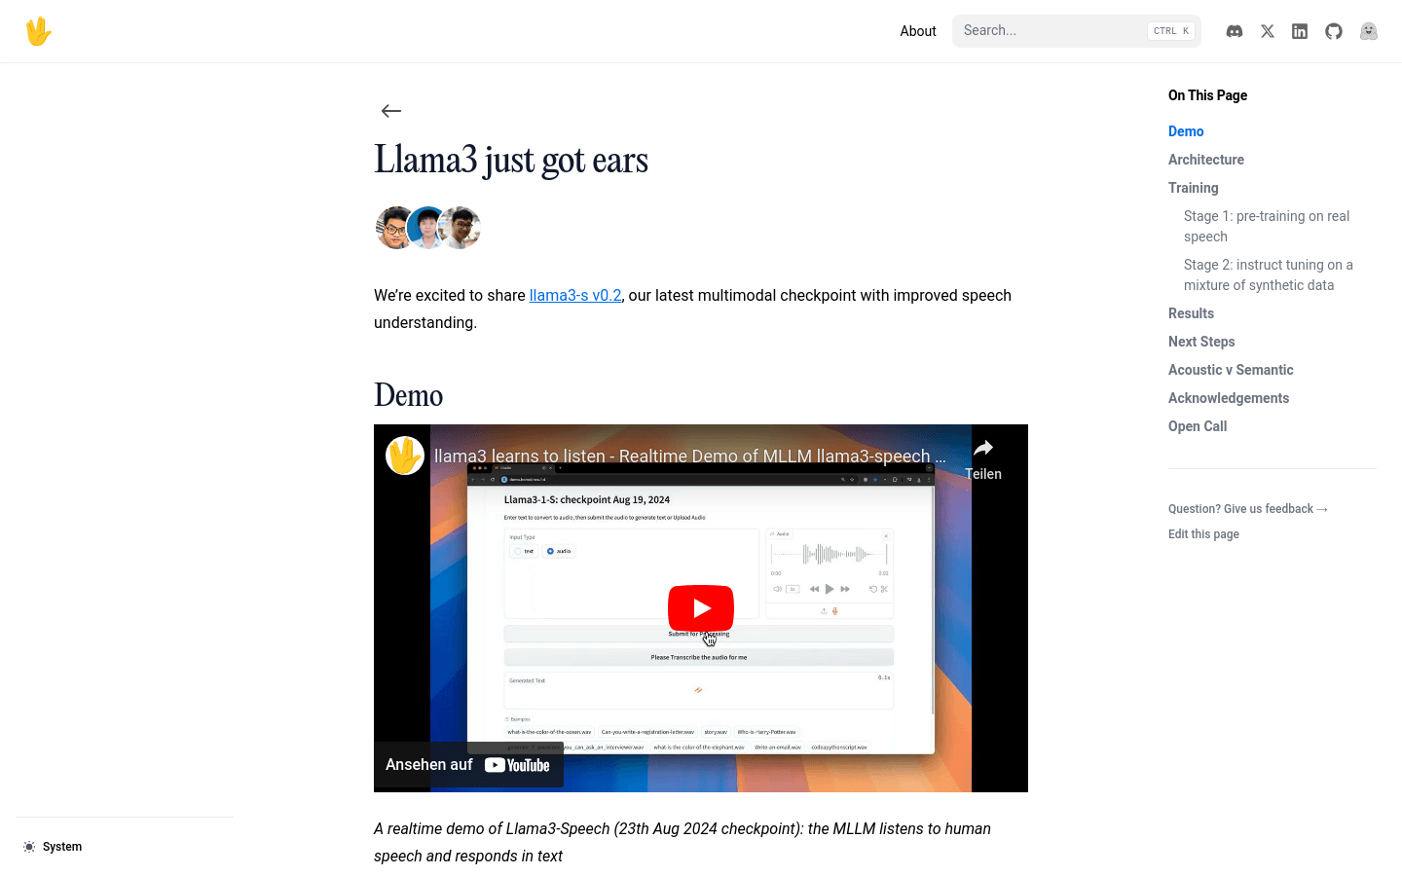Go to Stage 1 pre-training section
The image size is (1402, 876).
point(1267,226)
